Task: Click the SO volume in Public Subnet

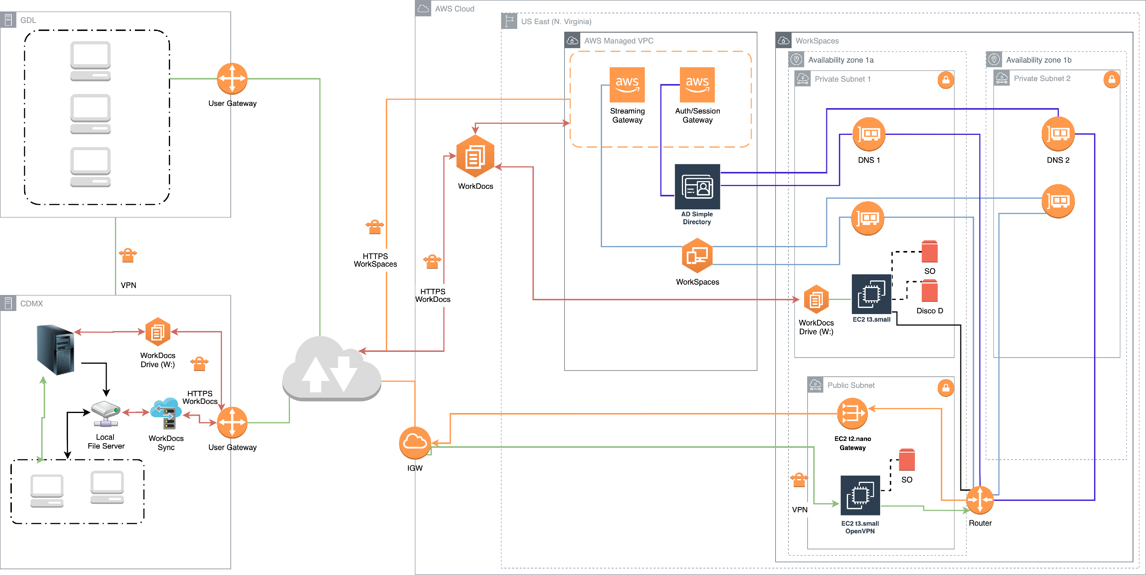Action: click(x=906, y=460)
